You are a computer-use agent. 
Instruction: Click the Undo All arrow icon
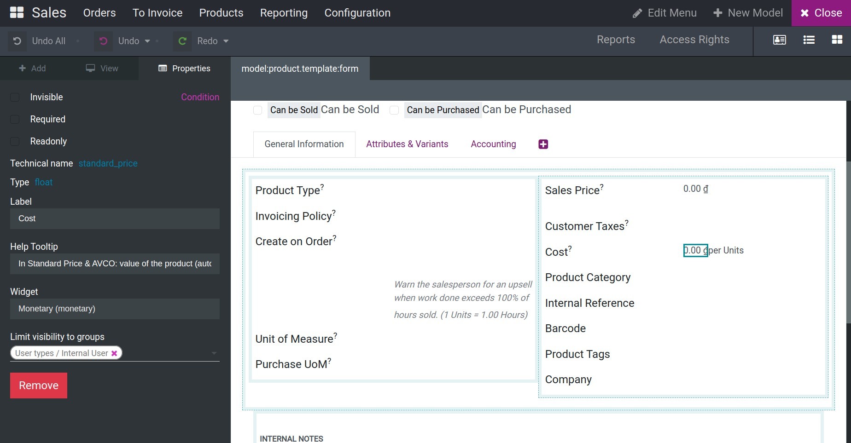(17, 41)
